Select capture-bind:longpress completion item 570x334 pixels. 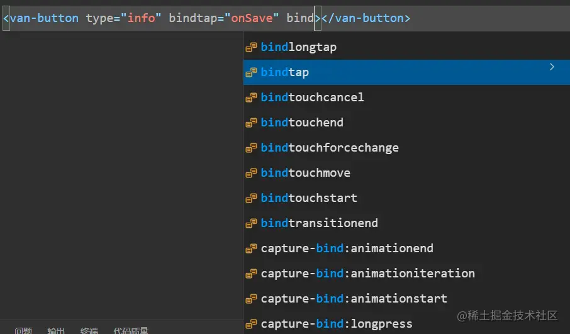point(337,324)
